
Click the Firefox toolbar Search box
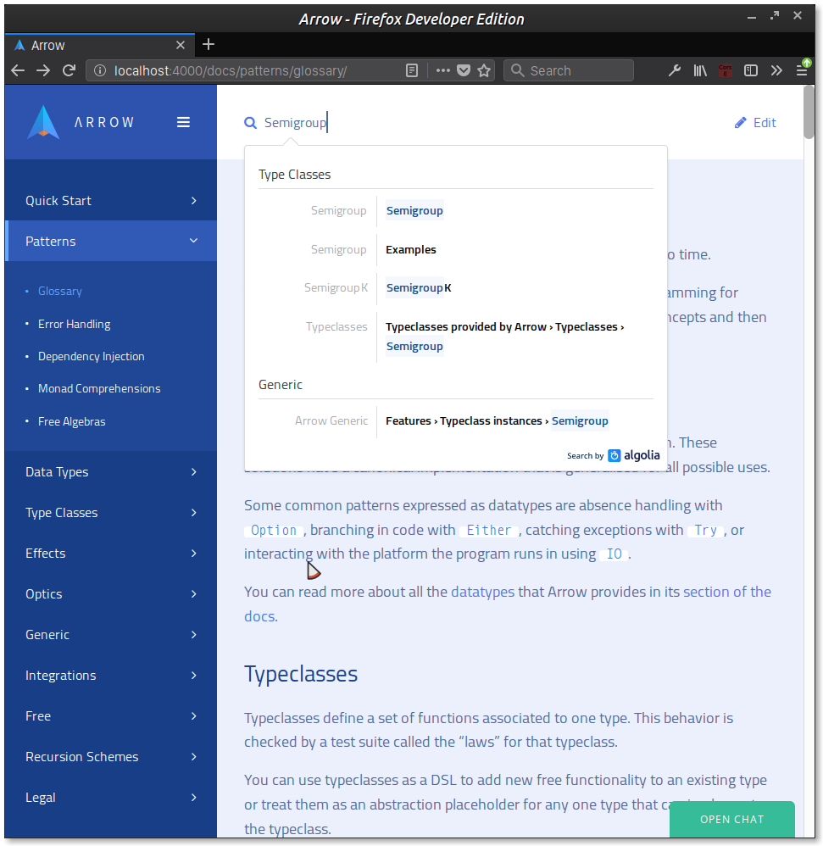pyautogui.click(x=569, y=70)
